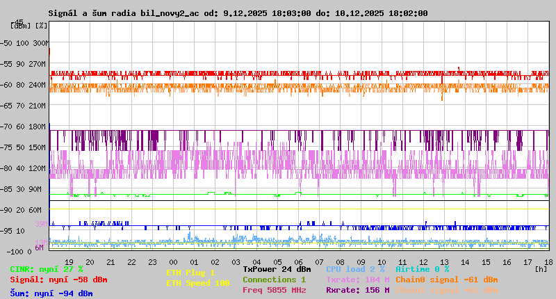Click the [dBm] [%] axis unit header
This screenshot has width=556, height=299.
pos(29,25)
